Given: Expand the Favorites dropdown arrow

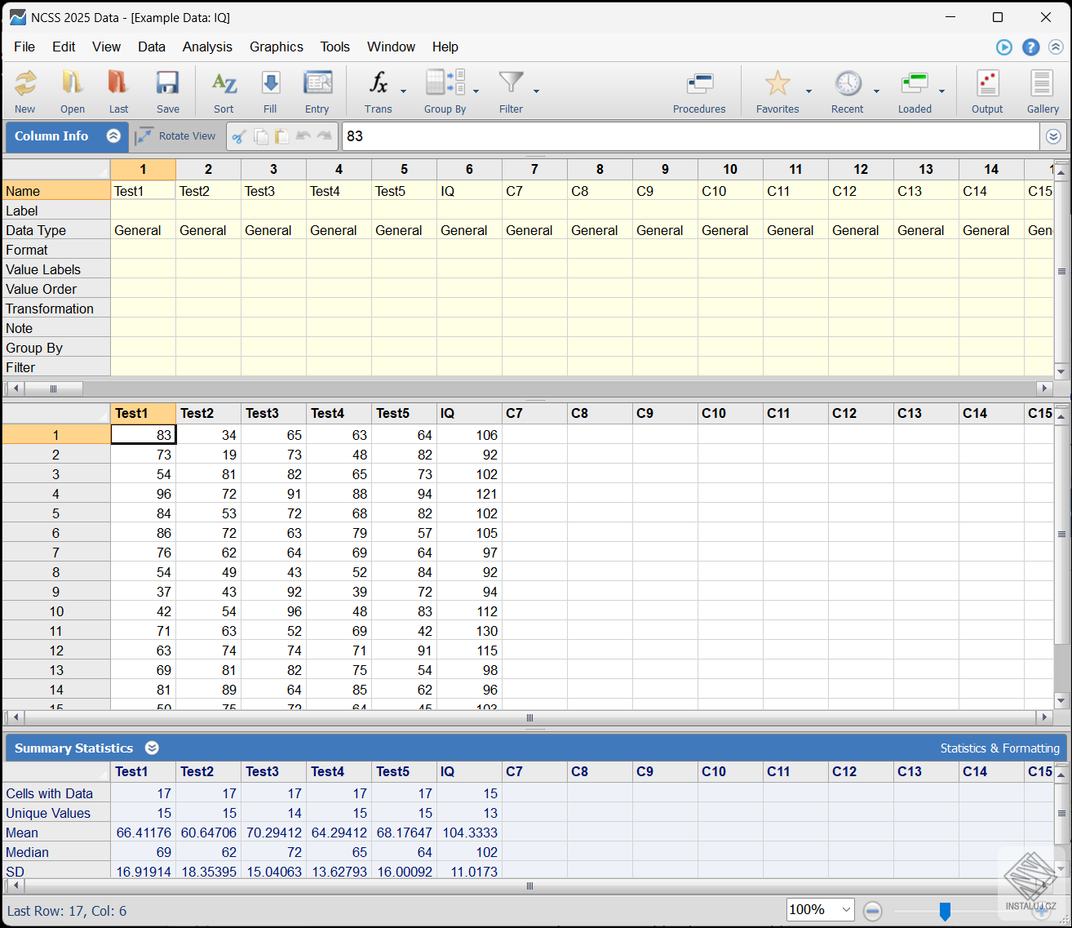Looking at the screenshot, I should [x=808, y=91].
